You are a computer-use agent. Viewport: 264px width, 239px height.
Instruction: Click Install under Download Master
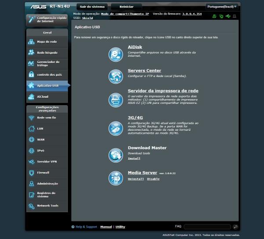(x=134, y=158)
